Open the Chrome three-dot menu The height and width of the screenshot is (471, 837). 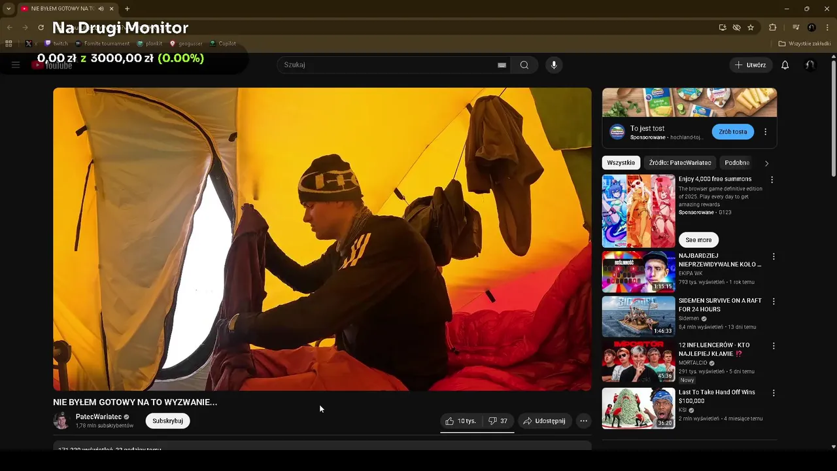pos(826,27)
